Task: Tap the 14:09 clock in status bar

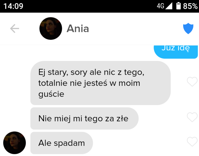Action: point(13,6)
